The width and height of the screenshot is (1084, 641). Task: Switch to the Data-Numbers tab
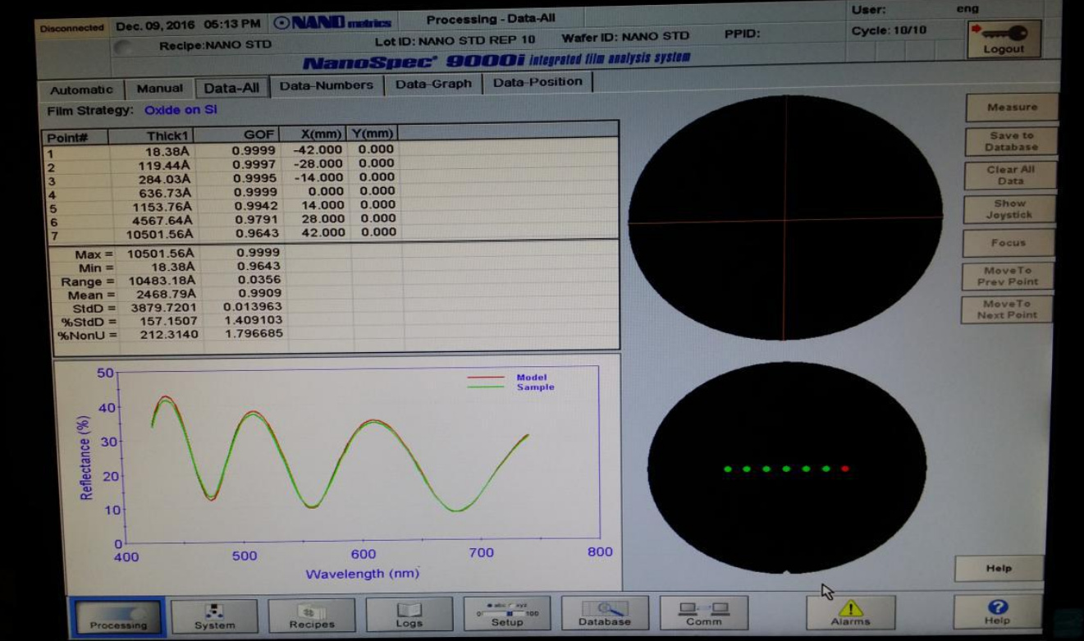326,85
